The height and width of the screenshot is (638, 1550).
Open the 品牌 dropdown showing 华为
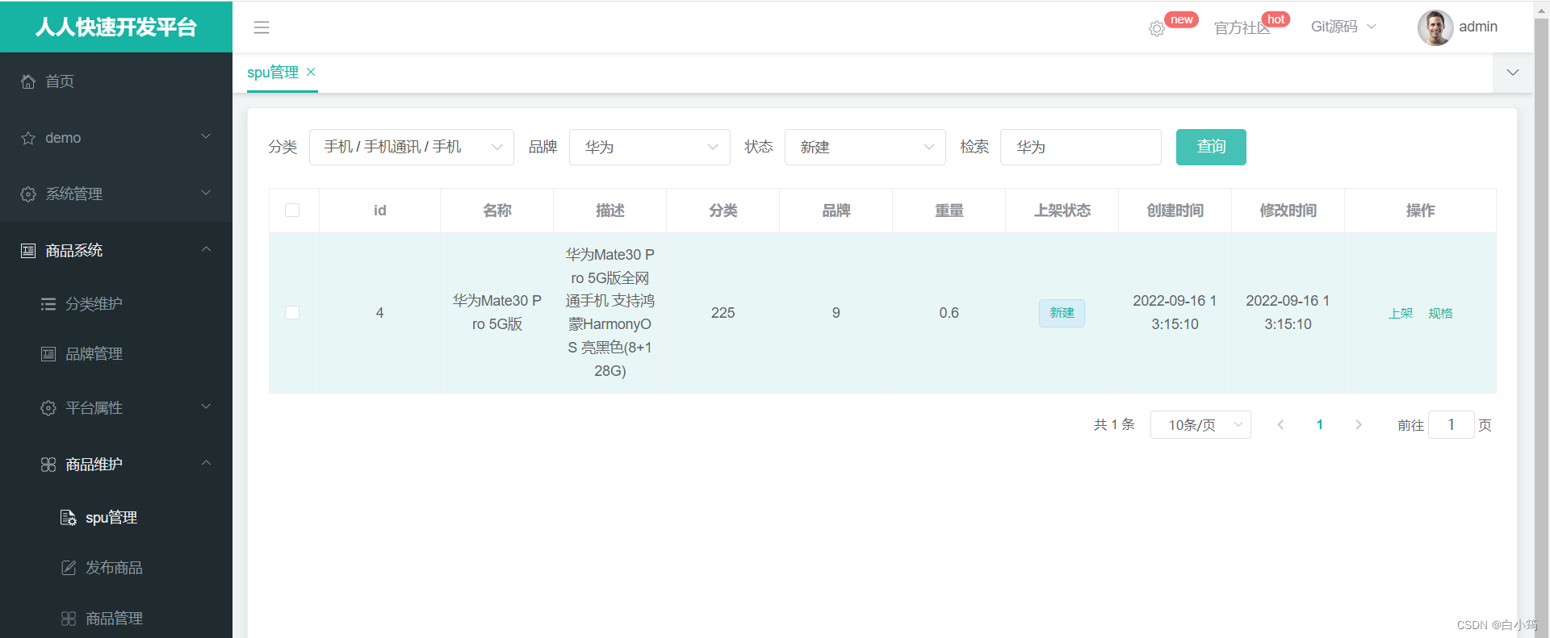pos(650,147)
